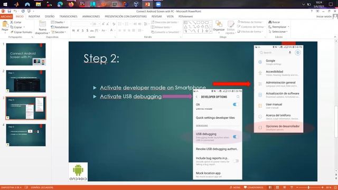This screenshot has width=338, height=190.
Task: Click the line spacing icon
Action: [146, 24]
